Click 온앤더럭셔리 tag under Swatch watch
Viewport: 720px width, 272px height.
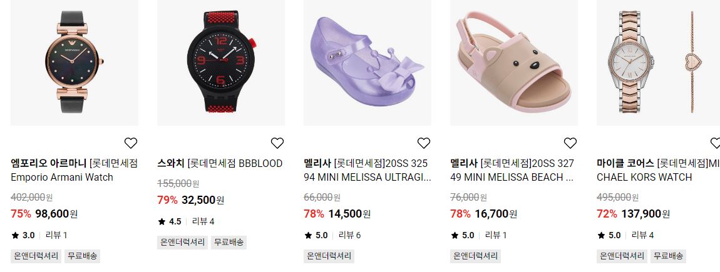[x=182, y=242]
